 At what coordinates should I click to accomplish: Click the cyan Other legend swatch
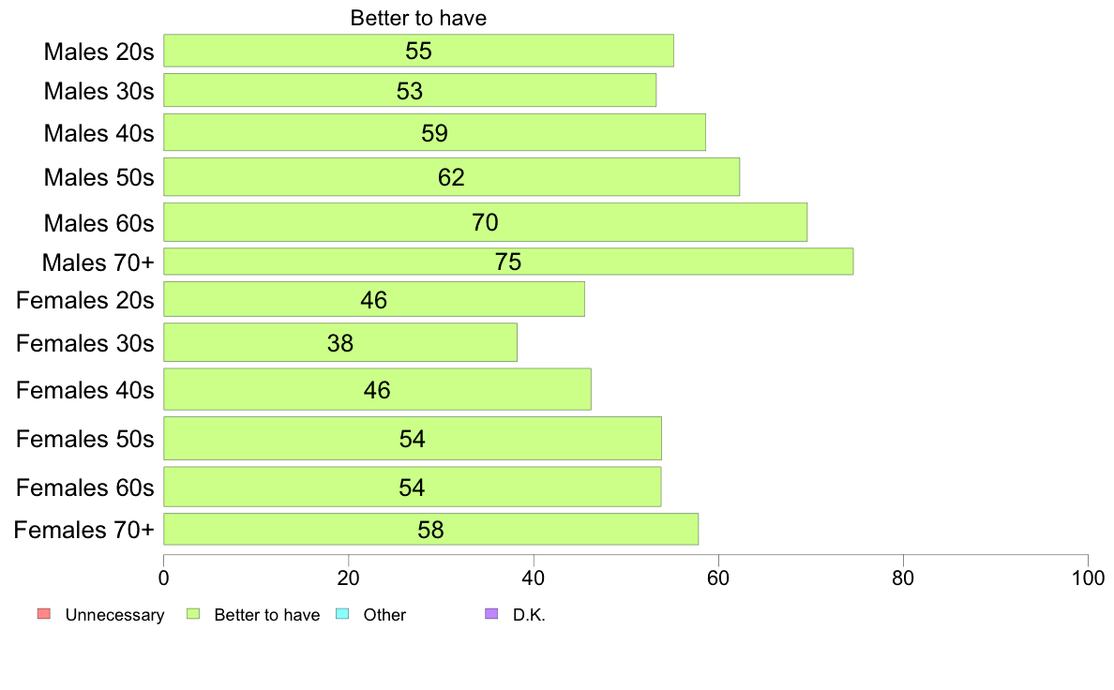(x=341, y=614)
